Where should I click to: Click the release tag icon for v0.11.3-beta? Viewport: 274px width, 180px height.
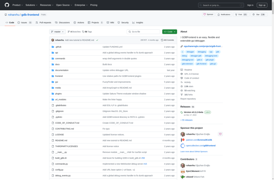click(x=182, y=112)
